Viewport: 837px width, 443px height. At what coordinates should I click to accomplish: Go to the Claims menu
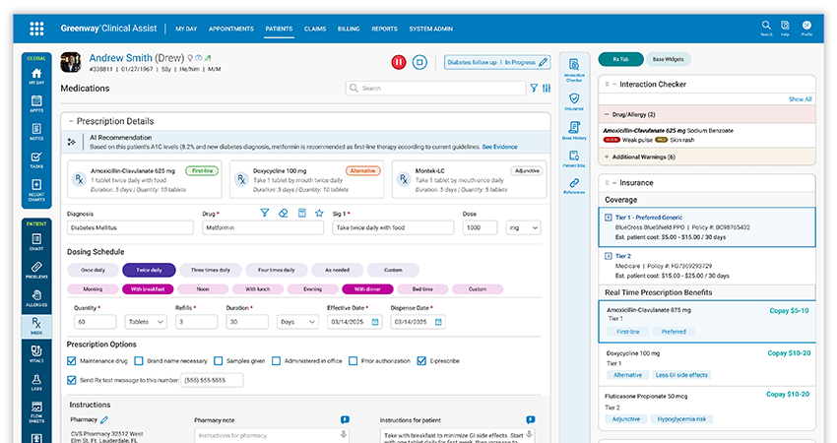click(x=315, y=30)
